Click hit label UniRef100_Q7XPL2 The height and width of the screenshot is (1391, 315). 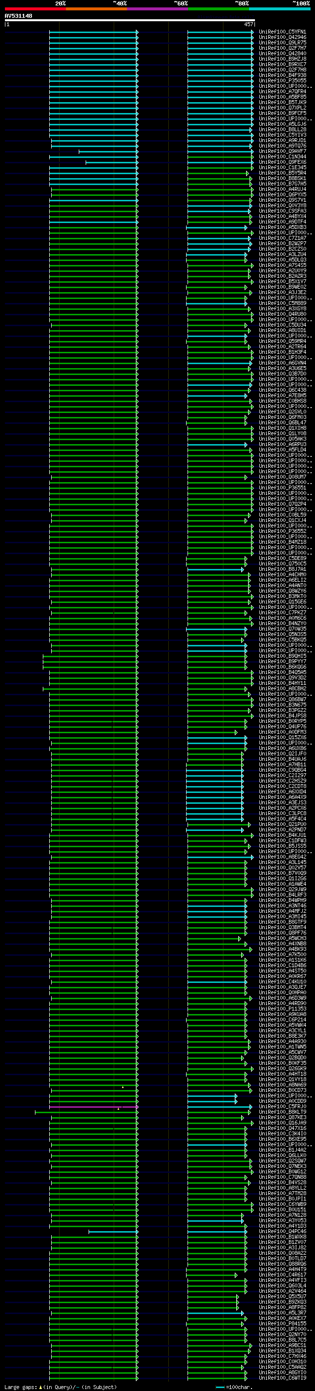(283, 108)
